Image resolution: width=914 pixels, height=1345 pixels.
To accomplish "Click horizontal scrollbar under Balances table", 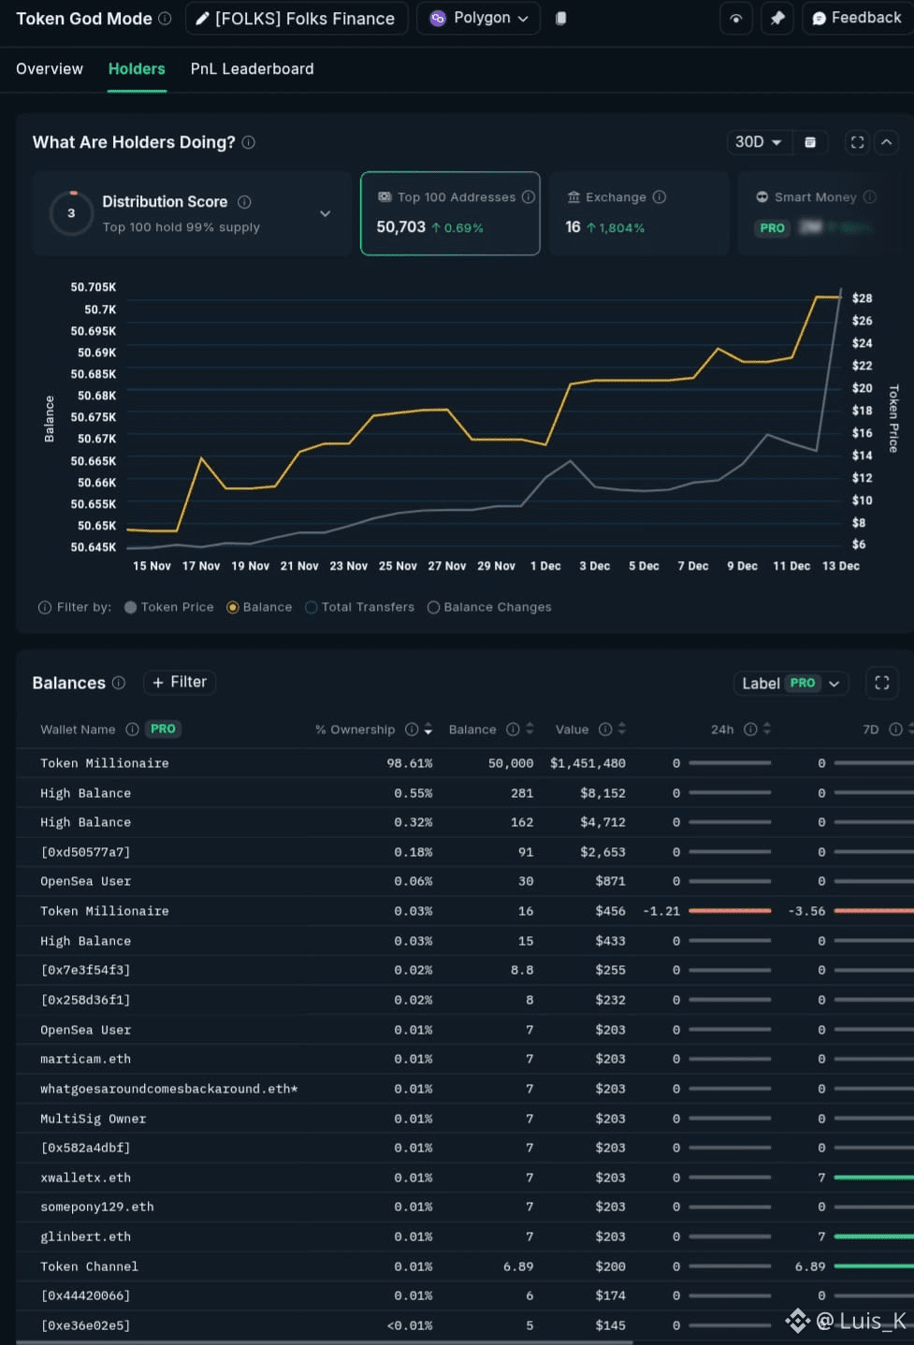I will click(324, 1342).
